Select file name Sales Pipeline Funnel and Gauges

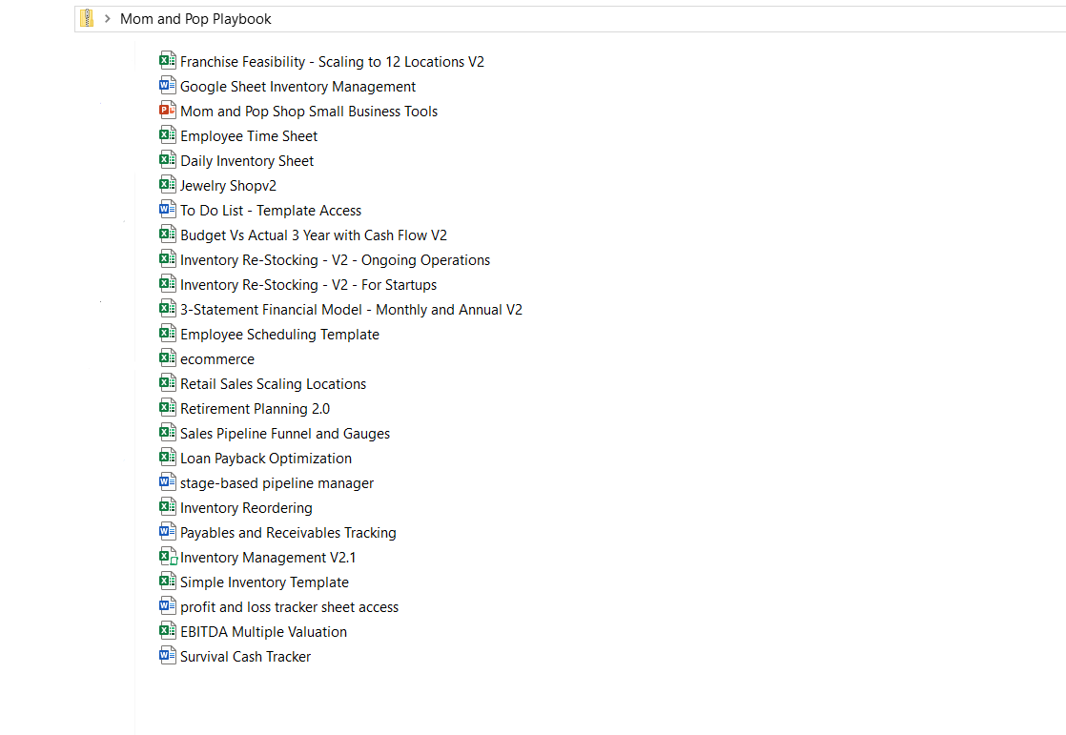[x=285, y=434]
